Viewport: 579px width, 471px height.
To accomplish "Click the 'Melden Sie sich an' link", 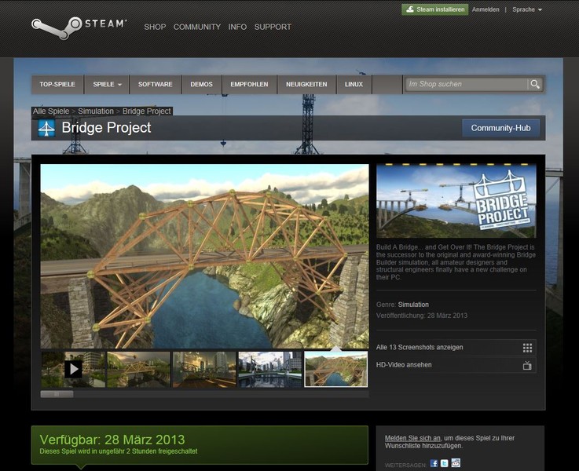I will pos(411,436).
